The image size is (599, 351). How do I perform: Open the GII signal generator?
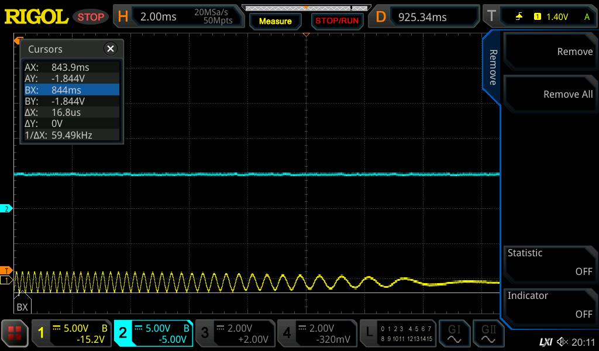tap(488, 333)
